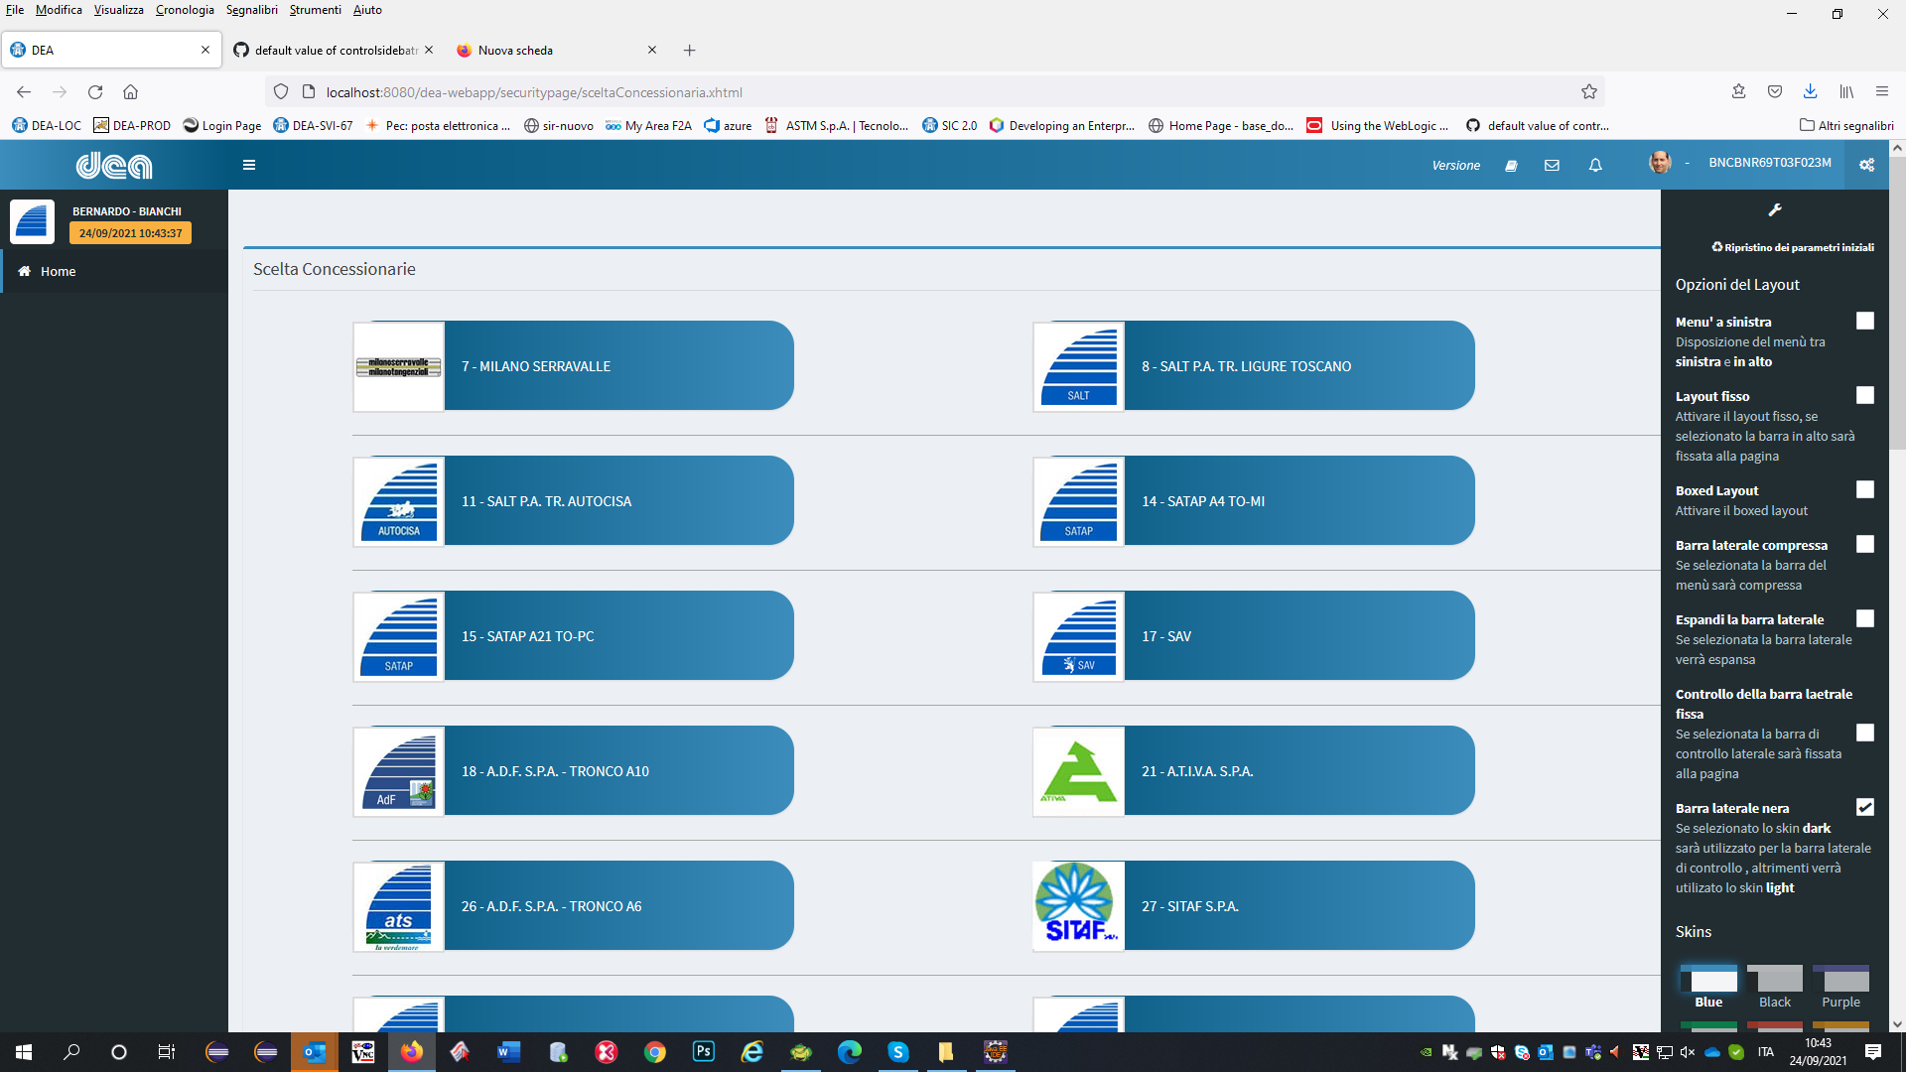Open the Segnalibri menu
This screenshot has height=1072, width=1906.
coord(251,10)
